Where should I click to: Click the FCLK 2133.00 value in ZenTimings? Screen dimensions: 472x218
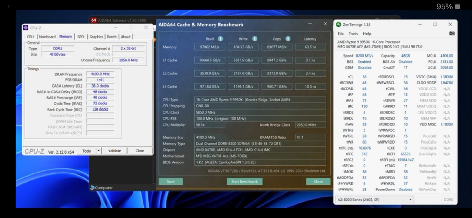[x=447, y=61]
